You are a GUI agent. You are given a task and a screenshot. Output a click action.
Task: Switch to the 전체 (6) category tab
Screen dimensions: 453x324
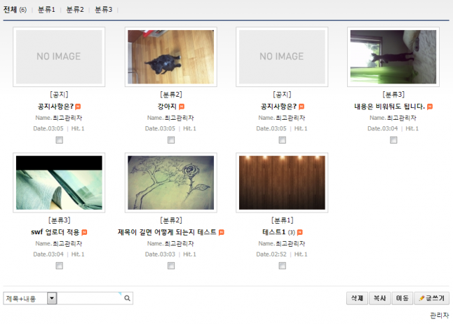(x=15, y=10)
